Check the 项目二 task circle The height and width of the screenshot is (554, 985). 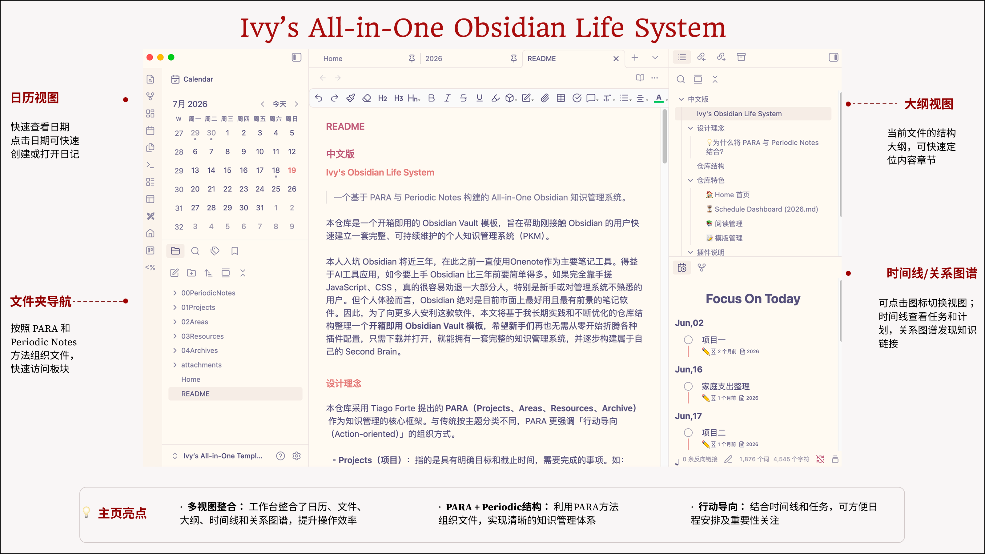click(x=688, y=432)
